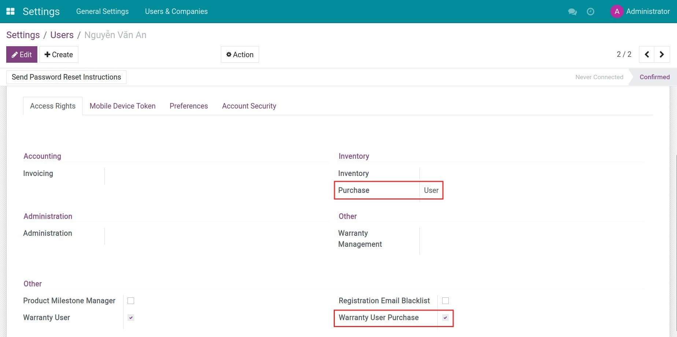Uncheck the Warranty User checkbox

pos(131,318)
